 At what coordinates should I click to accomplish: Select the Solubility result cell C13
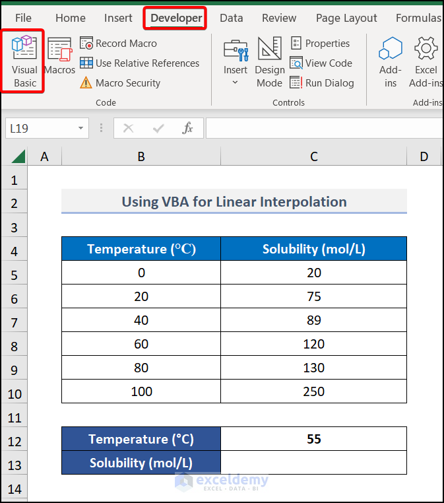point(313,463)
